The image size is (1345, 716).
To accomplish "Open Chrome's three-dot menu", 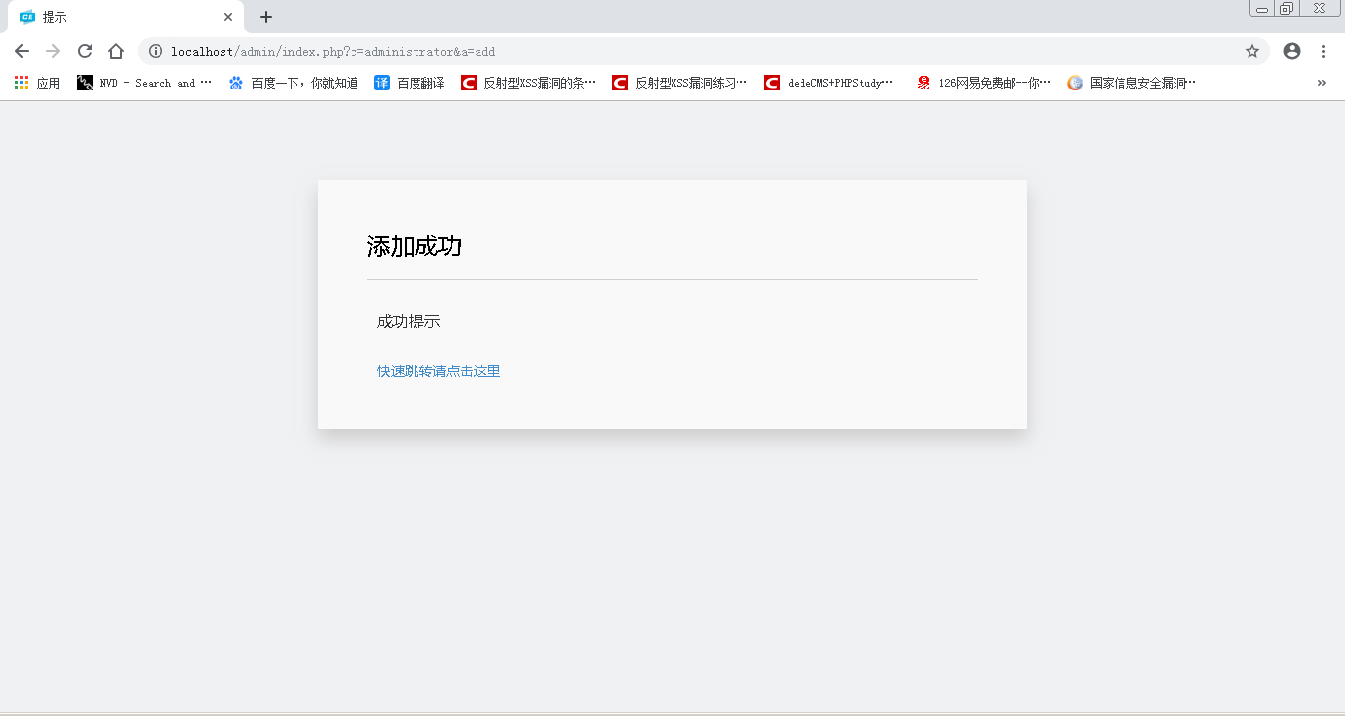I will click(x=1323, y=51).
